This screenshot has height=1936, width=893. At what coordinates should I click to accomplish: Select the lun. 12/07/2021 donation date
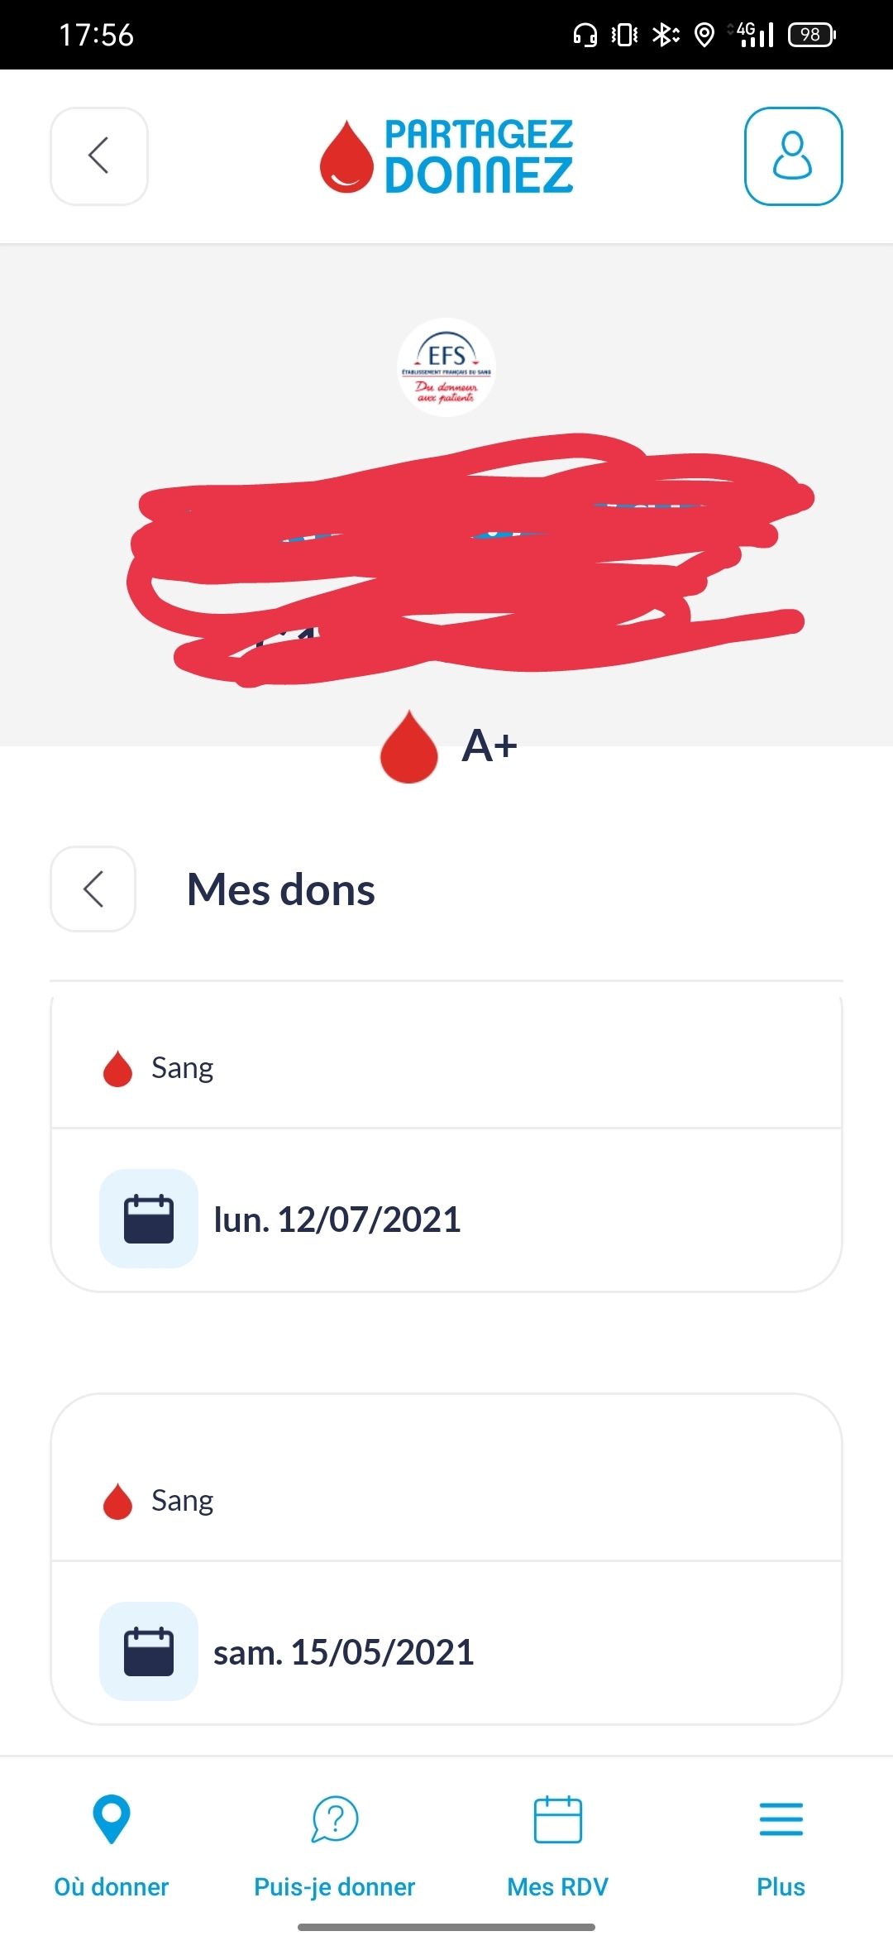pyautogui.click(x=337, y=1220)
